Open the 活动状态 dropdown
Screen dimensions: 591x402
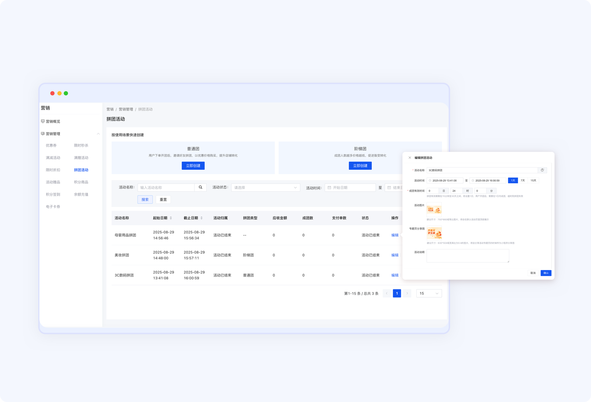(x=265, y=188)
